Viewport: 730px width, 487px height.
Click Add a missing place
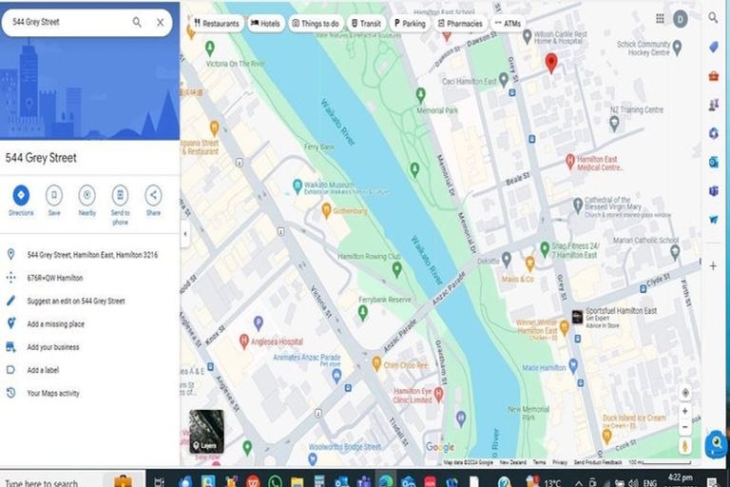pos(55,324)
